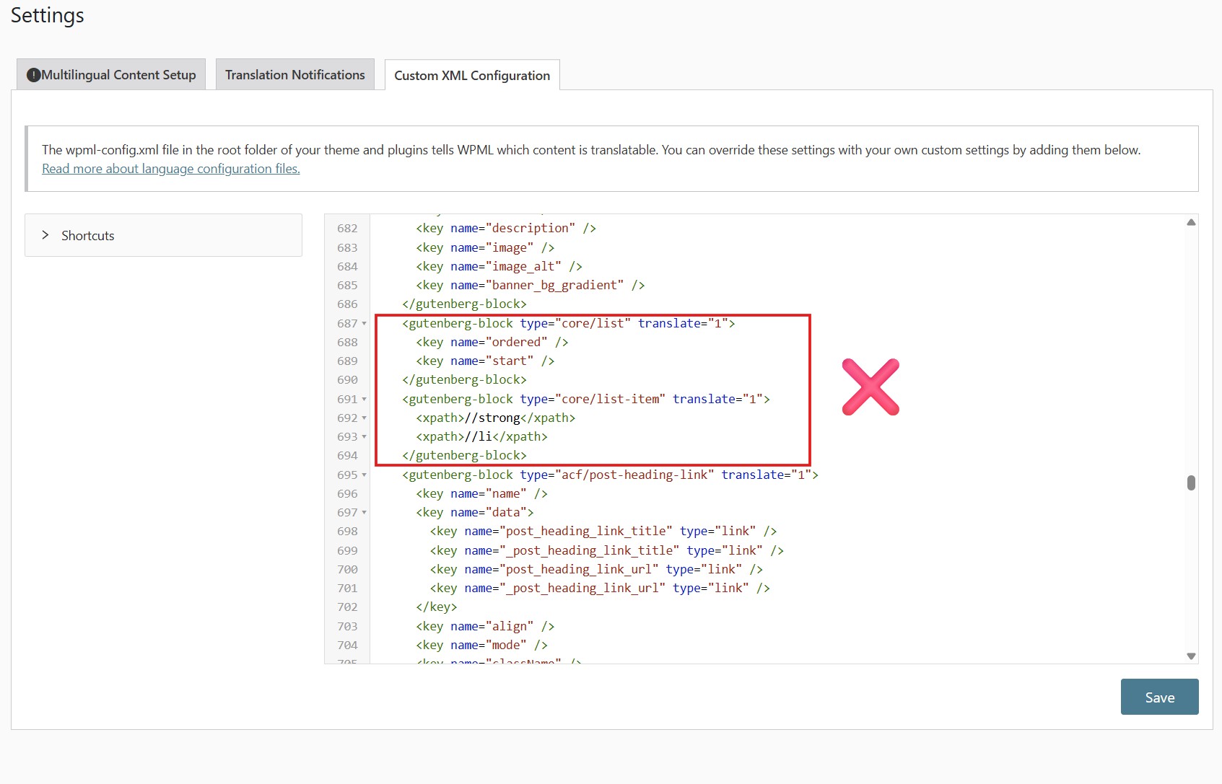Screen dimensions: 1222x784
Task: Click the "banner_bg_gradient" key line
Action: [531, 285]
